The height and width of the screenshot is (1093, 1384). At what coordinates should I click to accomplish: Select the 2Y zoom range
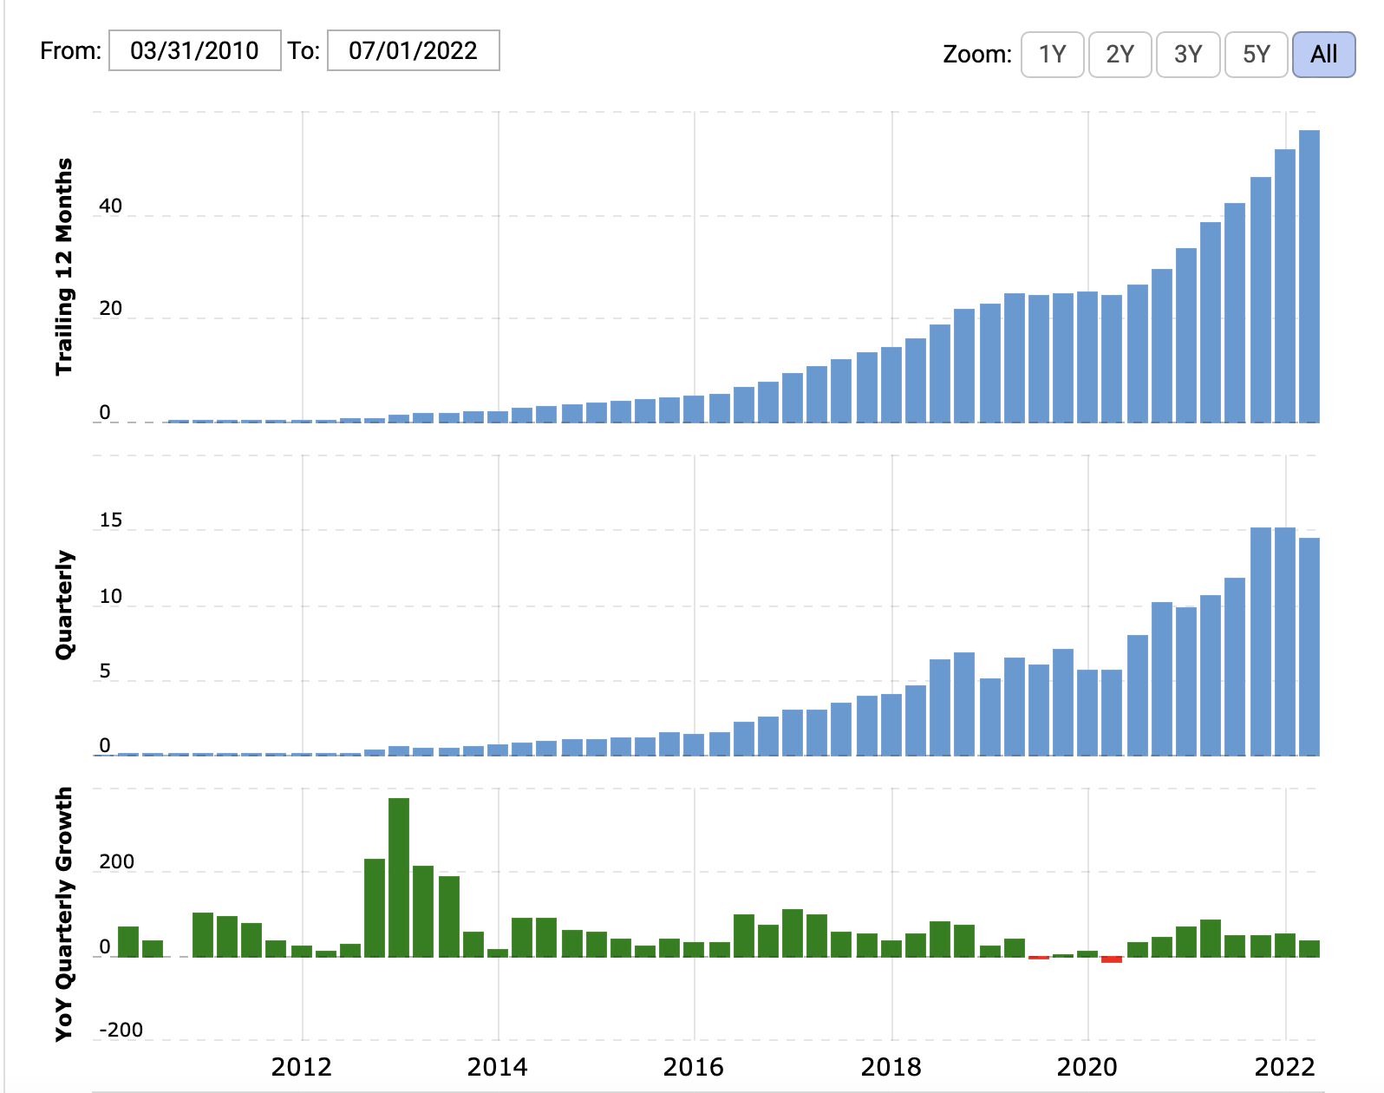[1120, 55]
